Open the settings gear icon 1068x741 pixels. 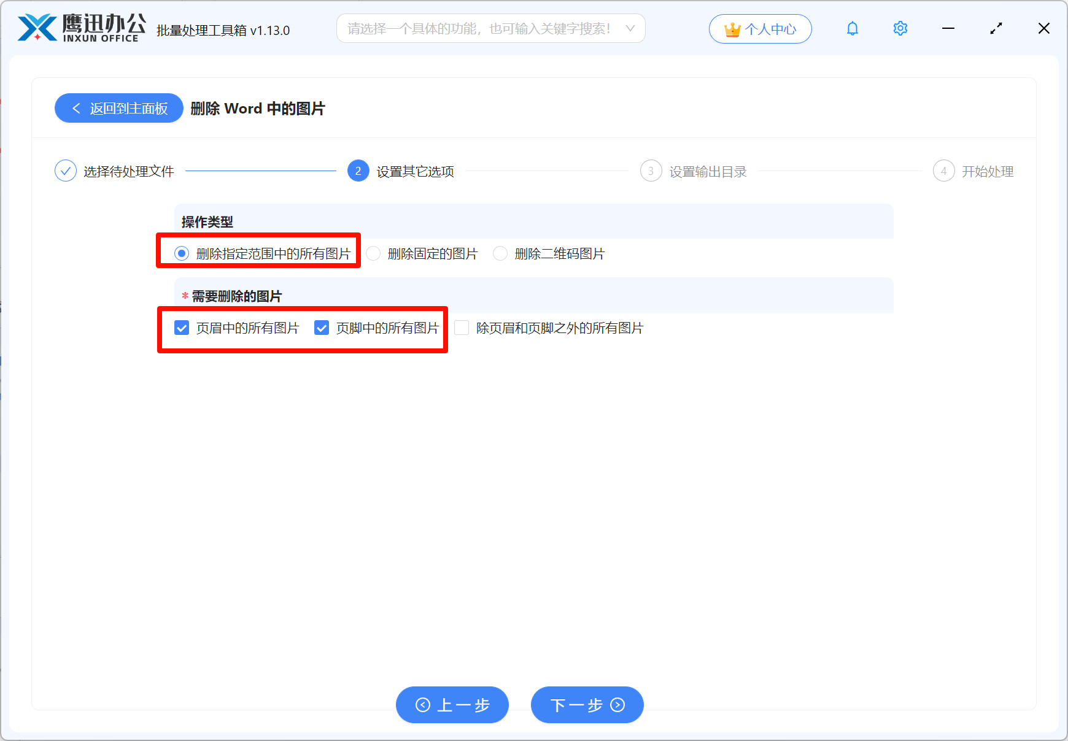tap(900, 28)
